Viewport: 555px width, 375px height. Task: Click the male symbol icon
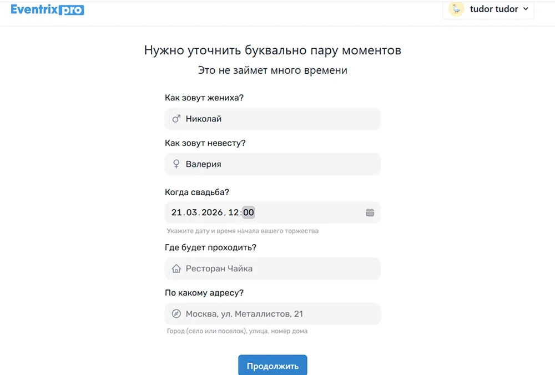point(176,119)
